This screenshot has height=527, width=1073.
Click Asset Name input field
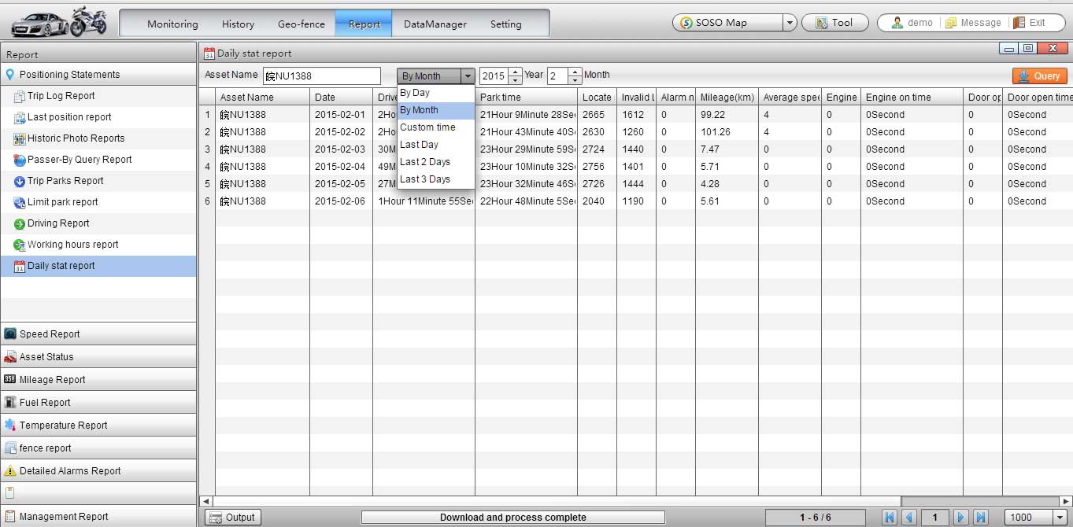(322, 76)
